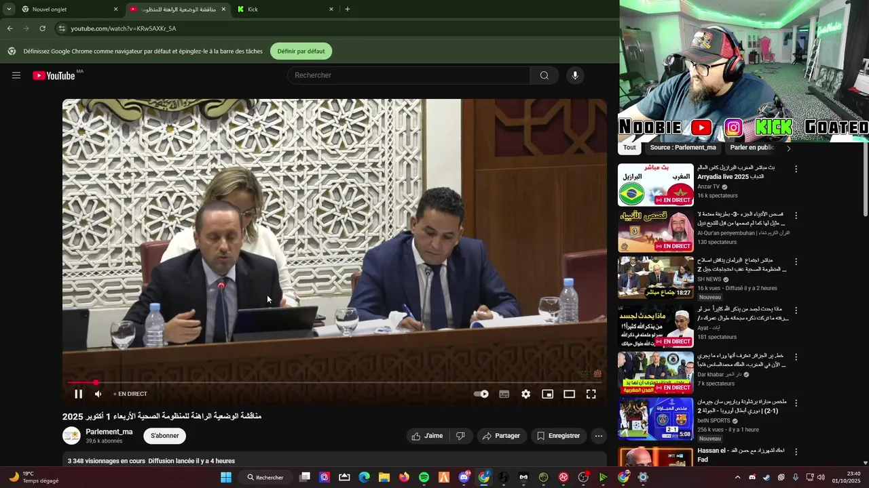Viewport: 869px width, 488px height.
Task: Reload the current page
Action: pyautogui.click(x=42, y=28)
